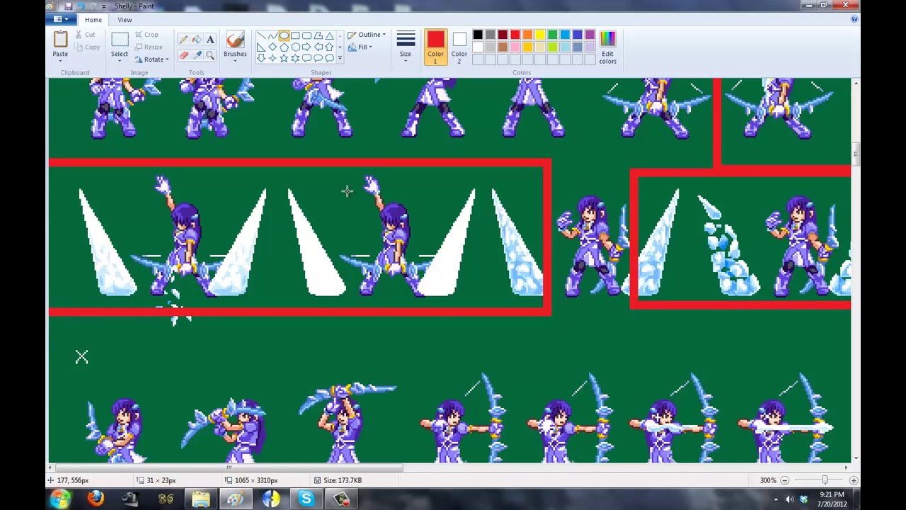This screenshot has width=906, height=510.
Task: Click the horizontal scrollbar right arrow
Action: [847, 467]
